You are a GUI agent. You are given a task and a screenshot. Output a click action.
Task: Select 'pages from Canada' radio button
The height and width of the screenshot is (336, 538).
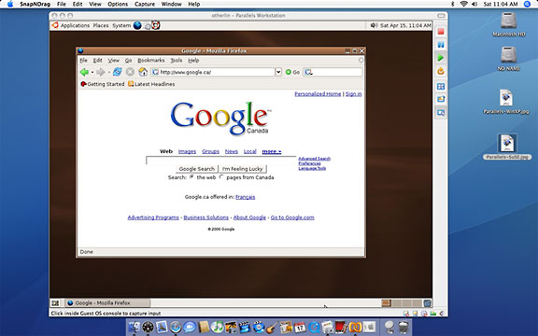tap(221, 177)
